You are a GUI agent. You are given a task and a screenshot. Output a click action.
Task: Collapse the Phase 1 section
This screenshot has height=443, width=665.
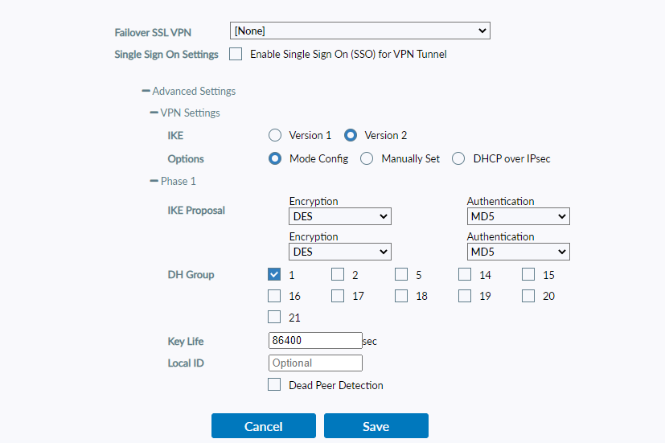[154, 181]
